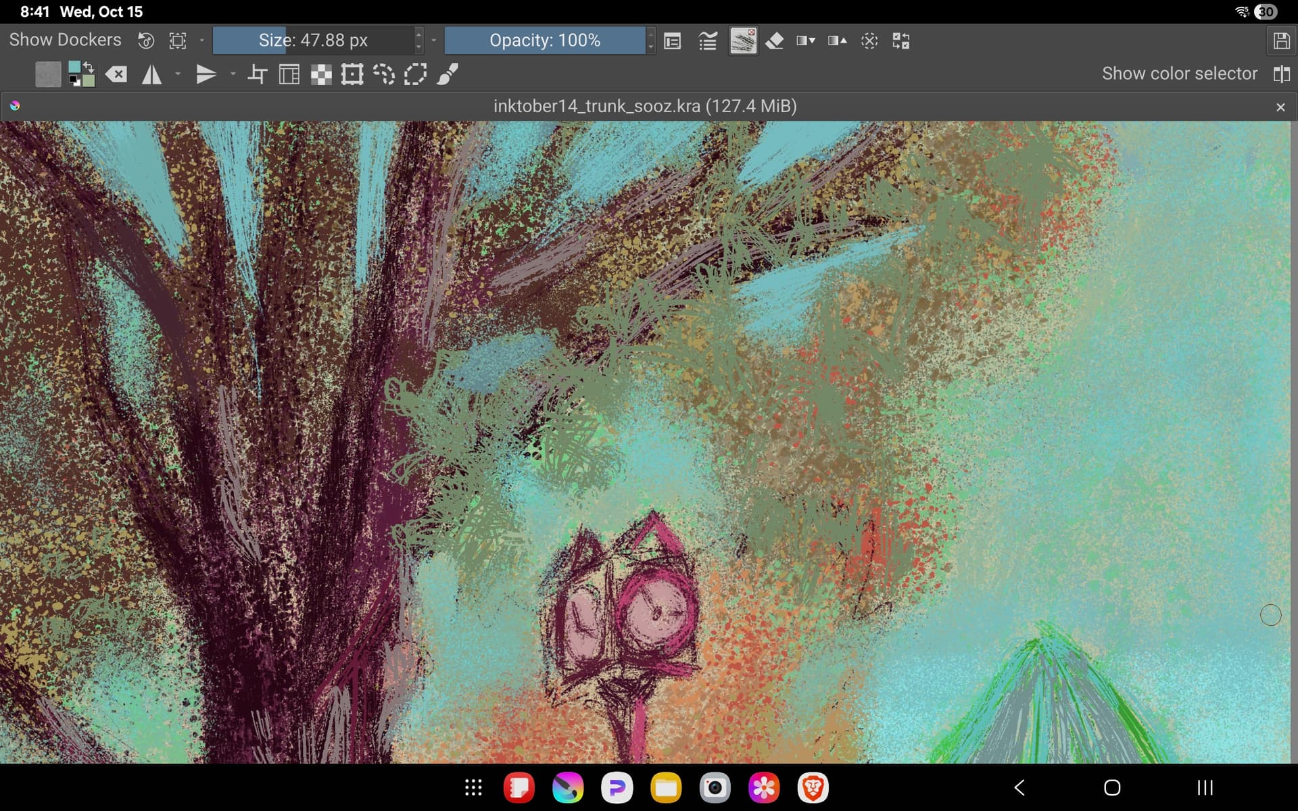Image resolution: width=1298 pixels, height=811 pixels.
Task: Select the Crop tool
Action: pyautogui.click(x=257, y=74)
